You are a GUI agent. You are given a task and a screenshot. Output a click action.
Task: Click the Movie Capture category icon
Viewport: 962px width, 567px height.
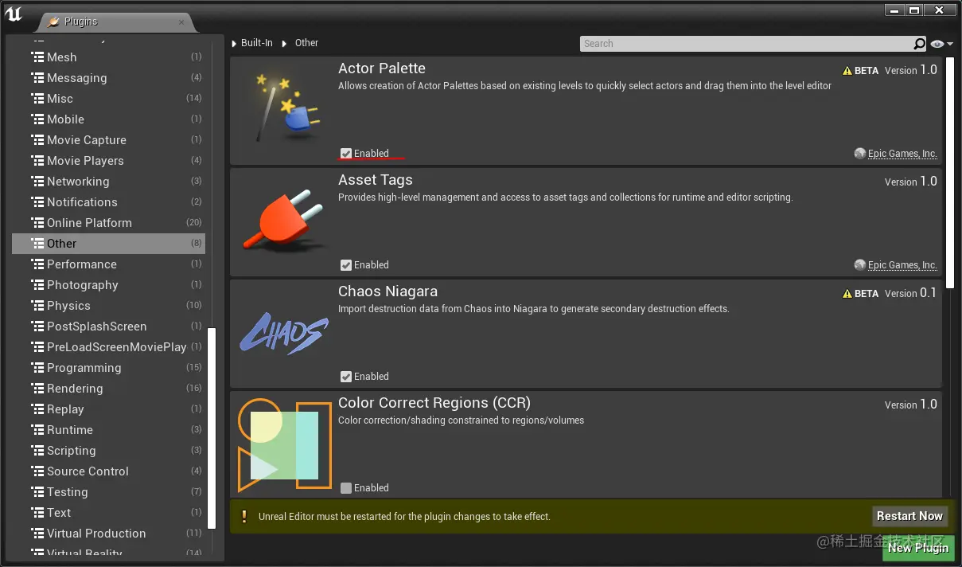(x=37, y=140)
